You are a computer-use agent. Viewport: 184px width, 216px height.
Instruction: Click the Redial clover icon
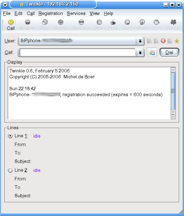pos(173,22)
